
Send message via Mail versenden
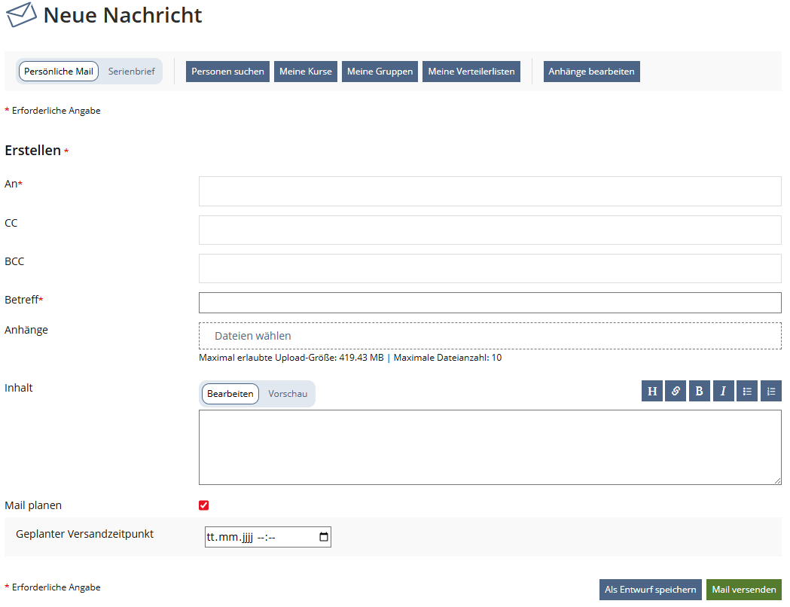click(x=743, y=590)
